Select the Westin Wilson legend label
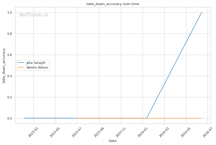 [37, 68]
